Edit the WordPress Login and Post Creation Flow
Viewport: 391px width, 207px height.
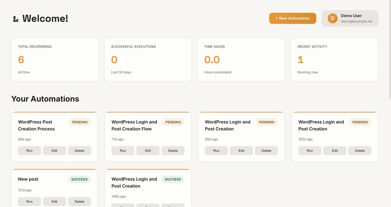coord(148,151)
